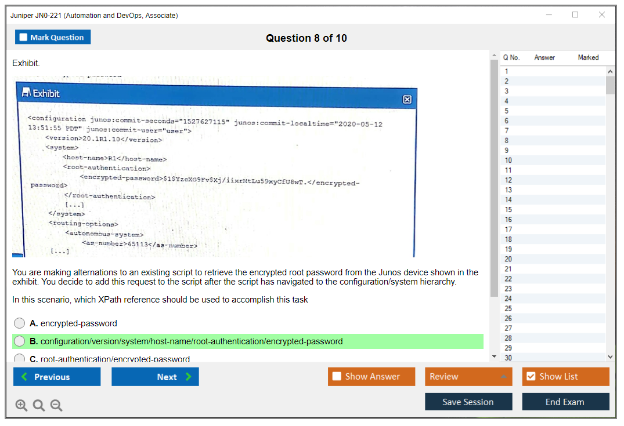Screen dimensions: 624x426
Task: Click the zoom in magnifier icon
Action: tap(21, 406)
